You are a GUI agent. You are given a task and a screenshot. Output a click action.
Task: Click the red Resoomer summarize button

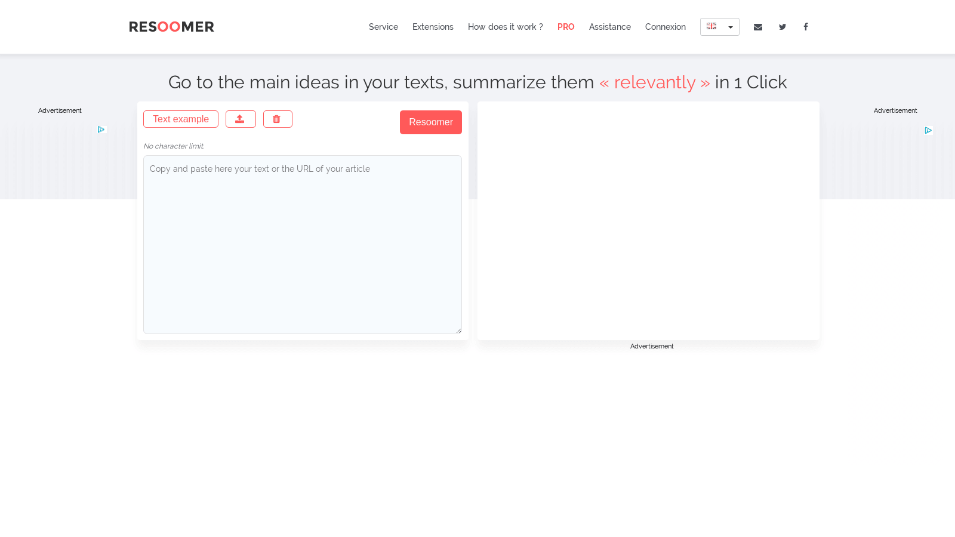pos(431,122)
